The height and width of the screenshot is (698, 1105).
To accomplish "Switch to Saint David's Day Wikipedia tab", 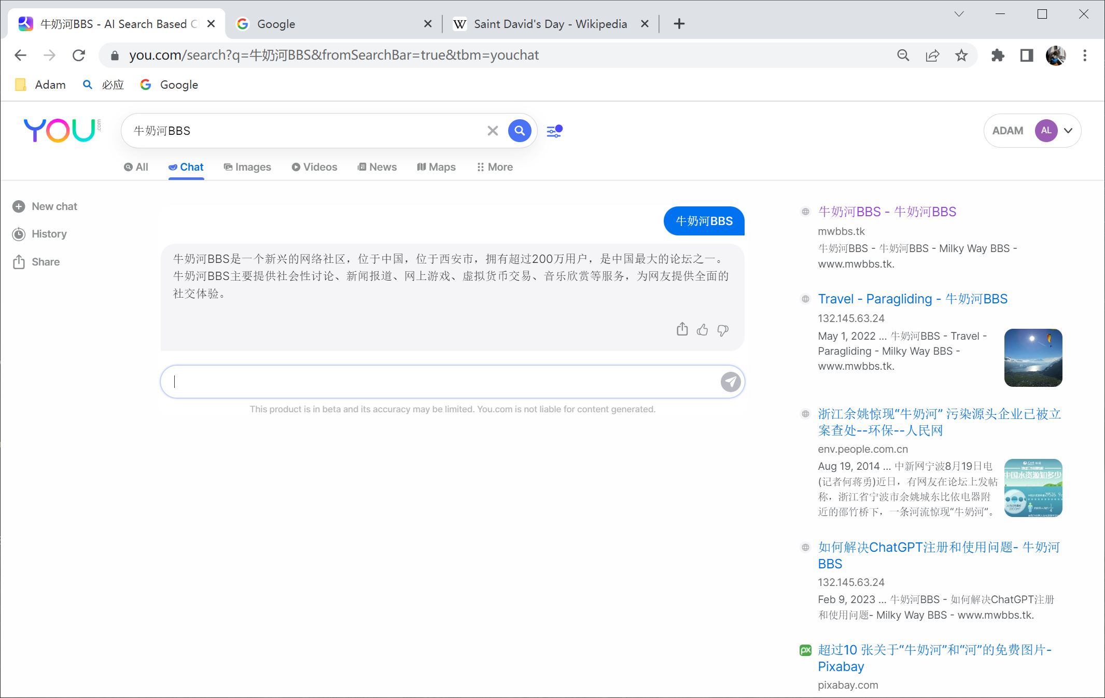I will tap(550, 24).
